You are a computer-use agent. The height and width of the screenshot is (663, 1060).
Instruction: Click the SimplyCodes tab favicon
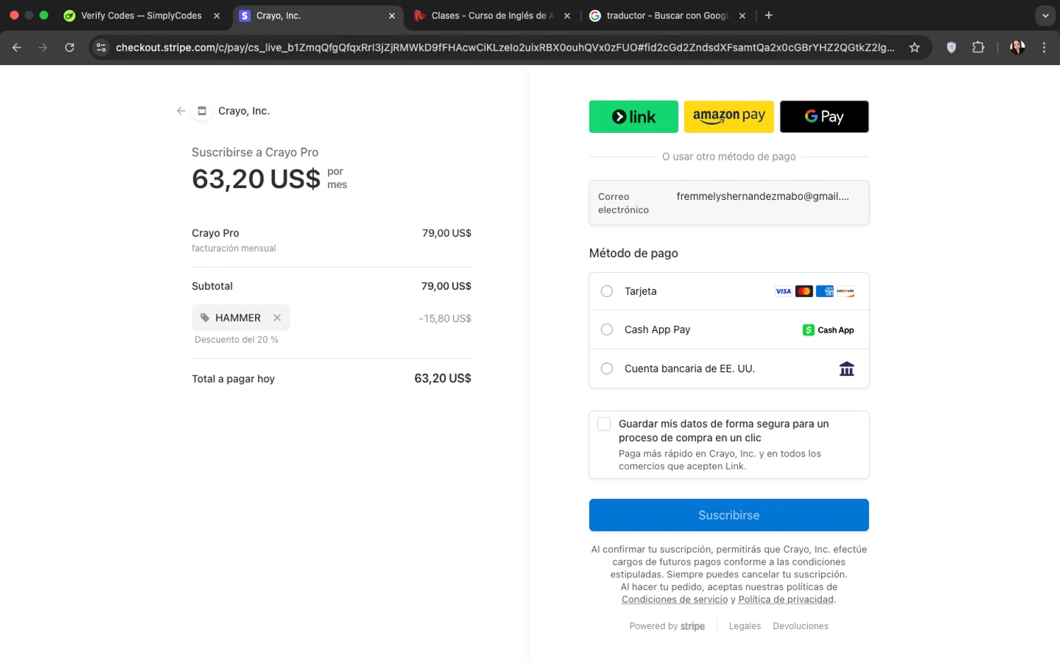click(69, 16)
